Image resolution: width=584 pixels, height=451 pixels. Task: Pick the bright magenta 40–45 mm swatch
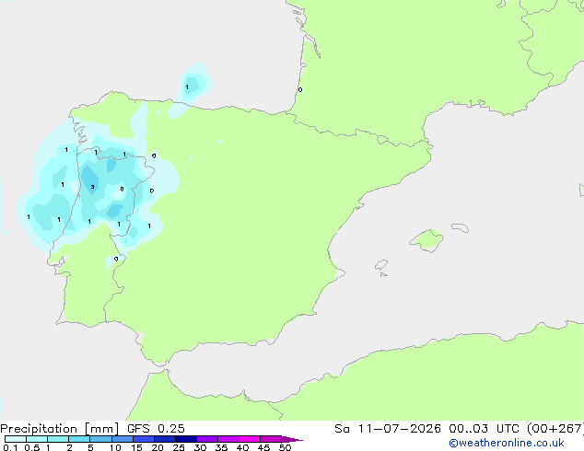[250, 439]
